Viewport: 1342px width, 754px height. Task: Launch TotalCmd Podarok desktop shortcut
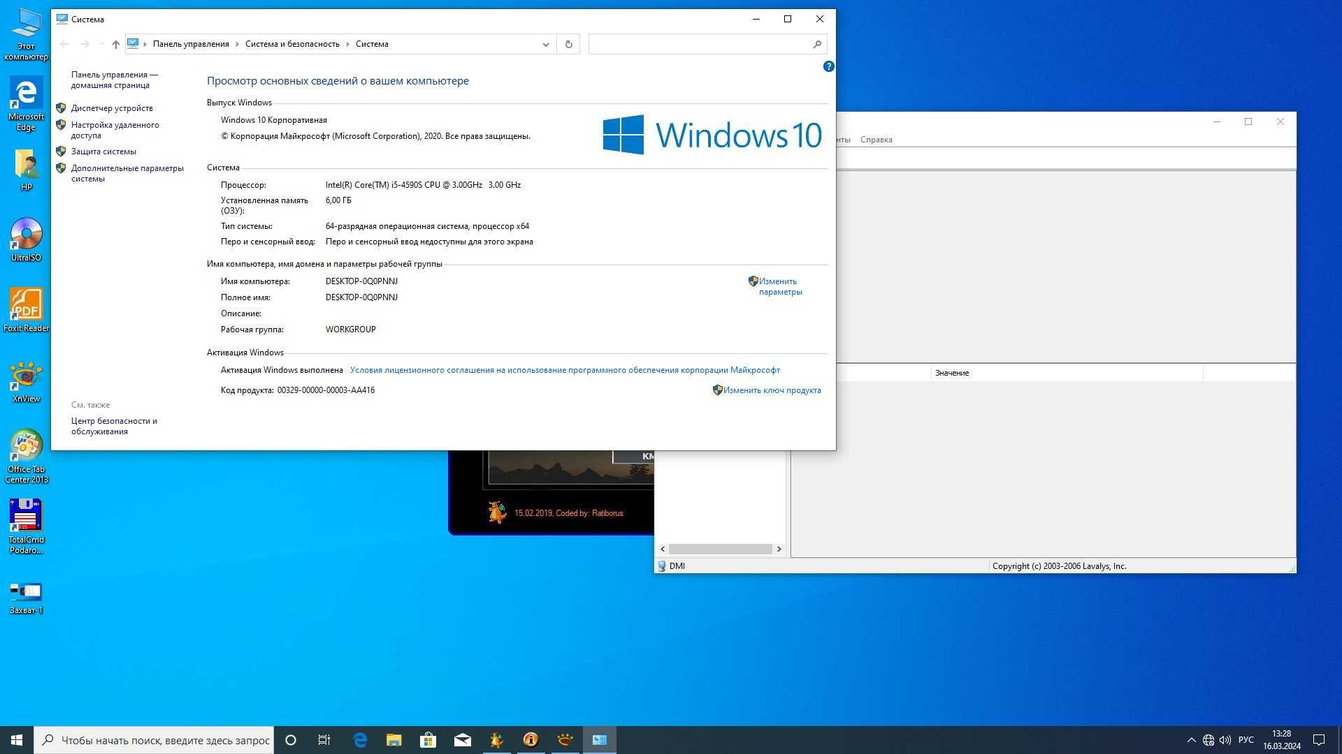click(x=26, y=526)
